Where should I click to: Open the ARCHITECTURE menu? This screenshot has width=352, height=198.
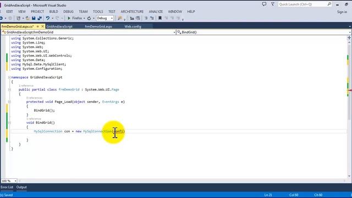coord(132,12)
